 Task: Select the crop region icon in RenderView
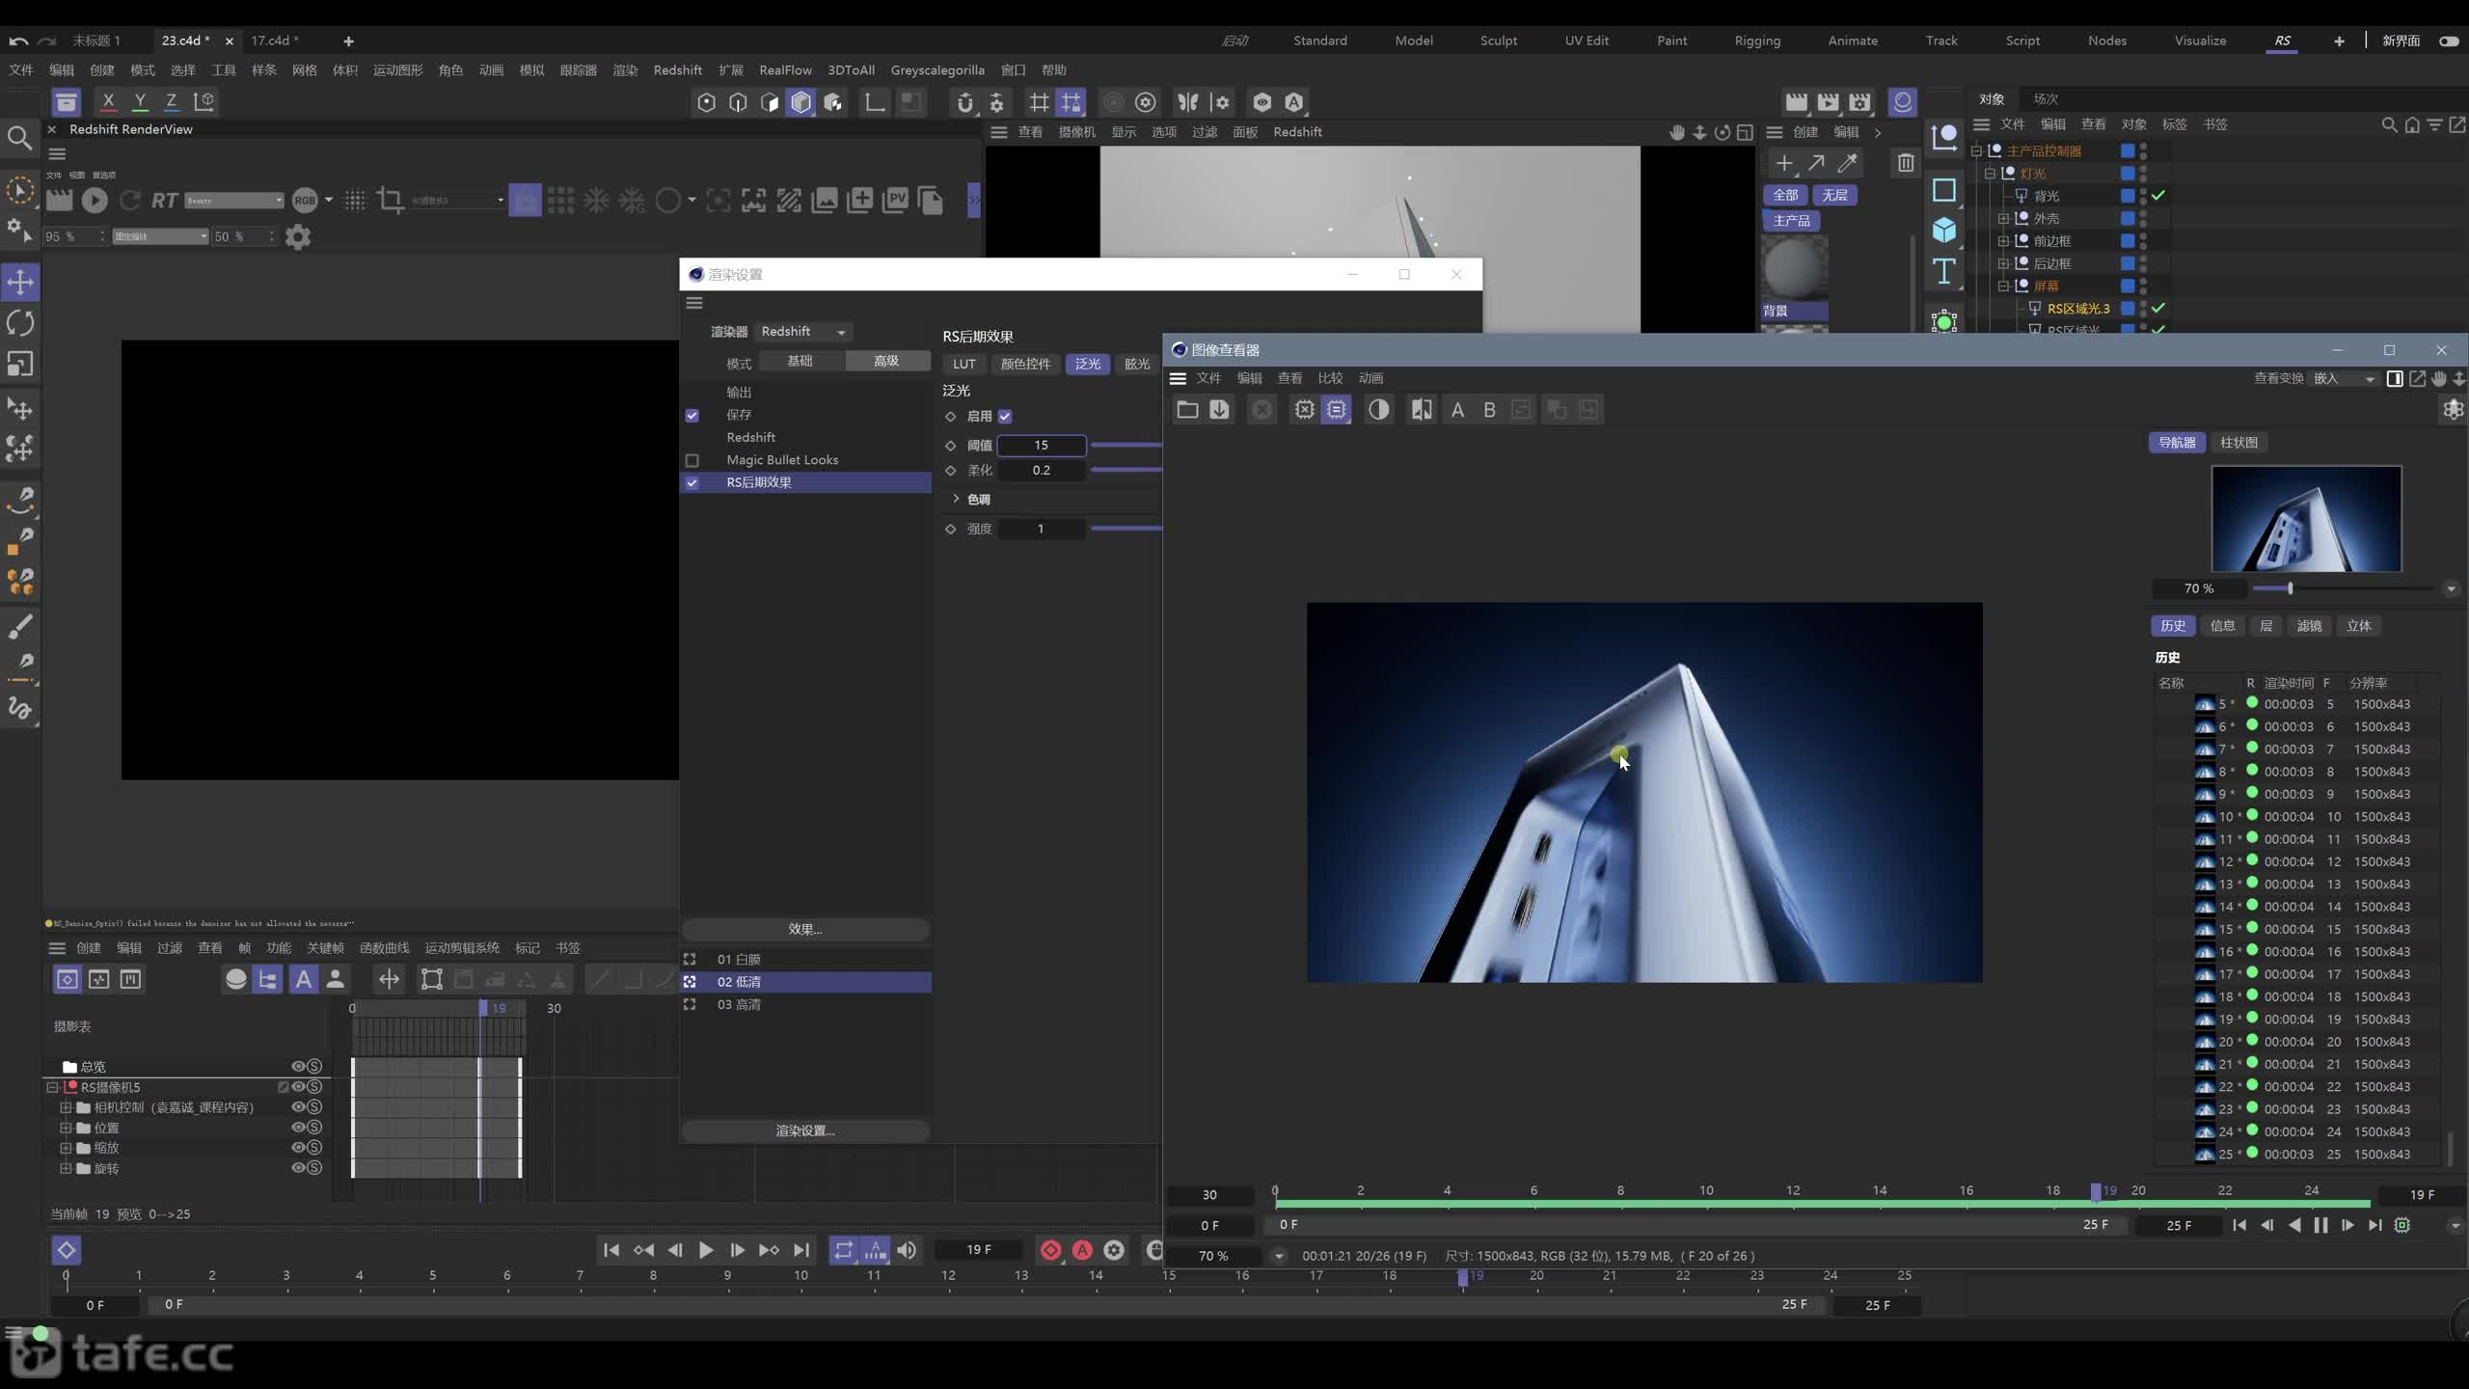(391, 200)
